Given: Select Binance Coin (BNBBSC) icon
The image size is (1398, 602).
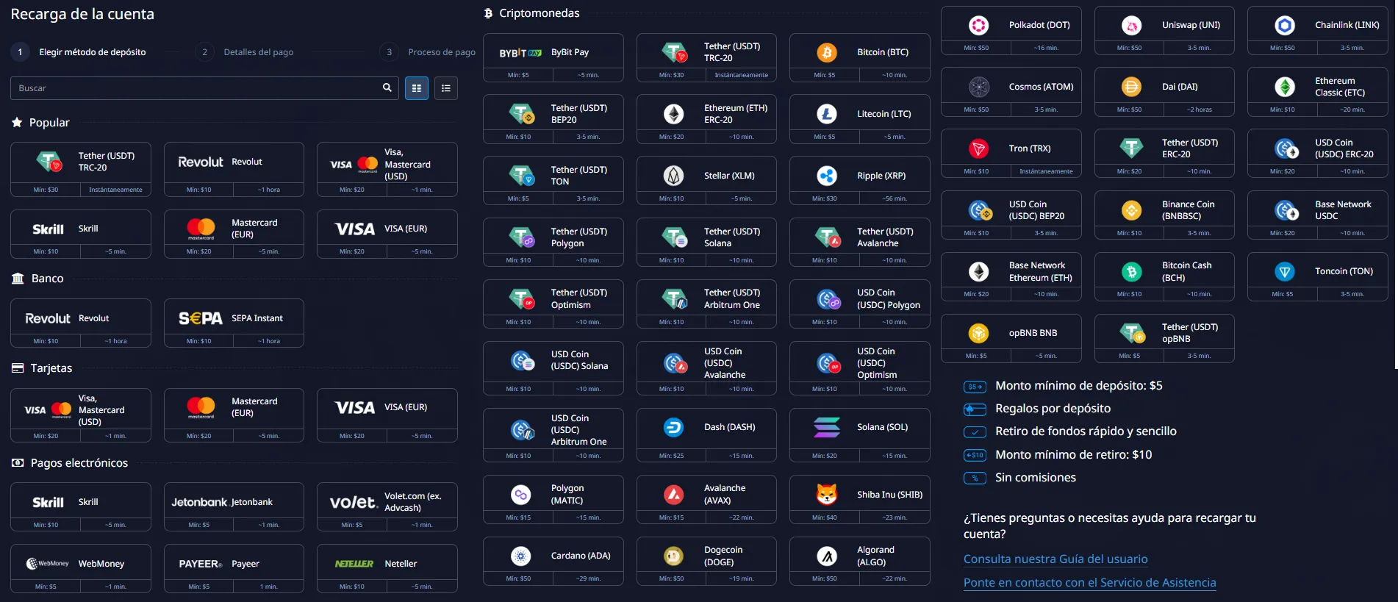Looking at the screenshot, I should pos(1131,210).
